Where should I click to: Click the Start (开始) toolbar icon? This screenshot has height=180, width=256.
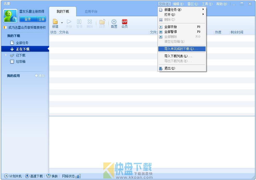pos(69,24)
